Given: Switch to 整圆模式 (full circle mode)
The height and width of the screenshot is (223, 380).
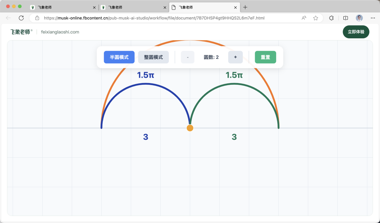Looking at the screenshot, I should tap(153, 57).
